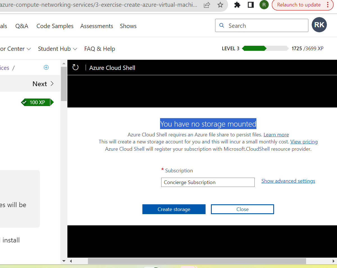Open the Learn more link
Viewport: 337px width, 268px height.
coord(276,134)
